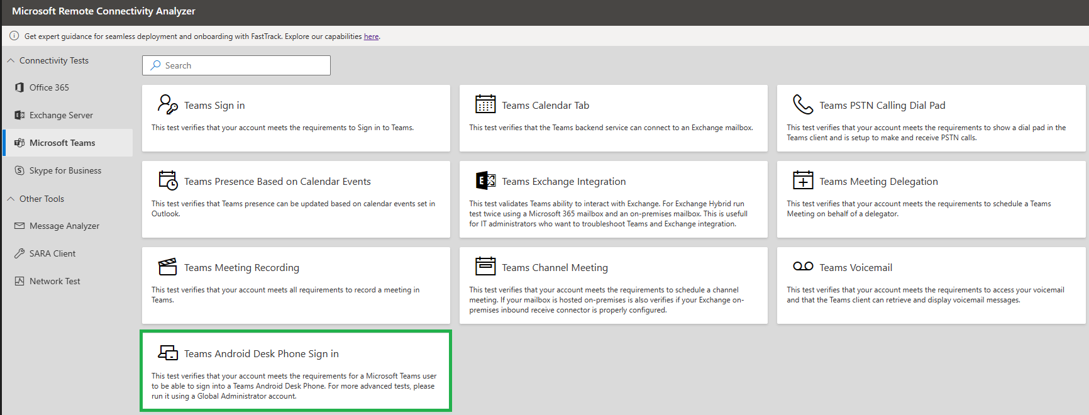Click the Teams Voicemail icon
Screen dimensions: 1089x415
803,267
